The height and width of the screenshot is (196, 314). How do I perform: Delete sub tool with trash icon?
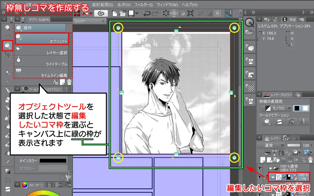(x=69, y=82)
